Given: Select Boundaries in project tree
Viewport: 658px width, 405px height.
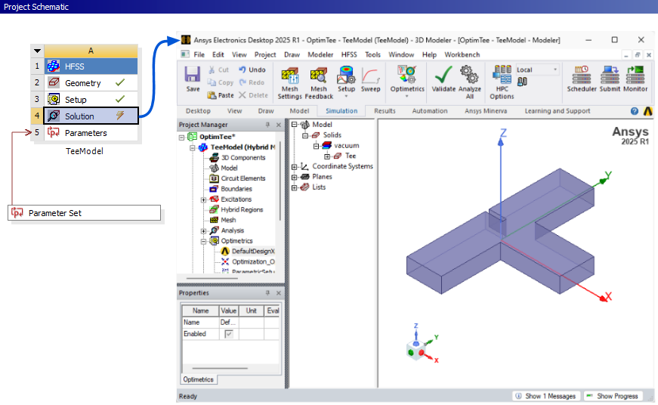Looking at the screenshot, I should [236, 189].
